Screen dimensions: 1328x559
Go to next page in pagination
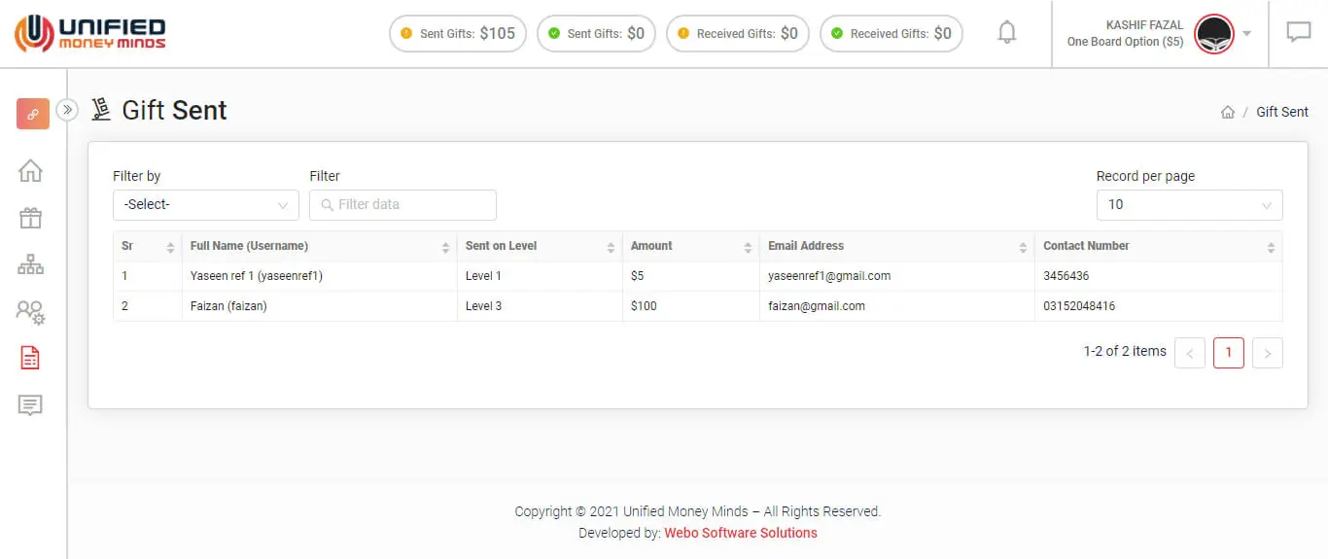[x=1267, y=353]
